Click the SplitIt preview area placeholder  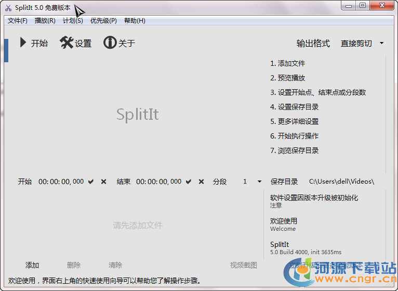click(138, 114)
